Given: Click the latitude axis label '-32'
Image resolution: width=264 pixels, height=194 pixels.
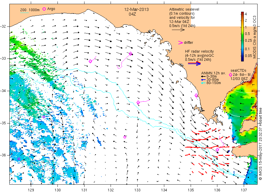Looking at the screenshot, I should 3,26.
